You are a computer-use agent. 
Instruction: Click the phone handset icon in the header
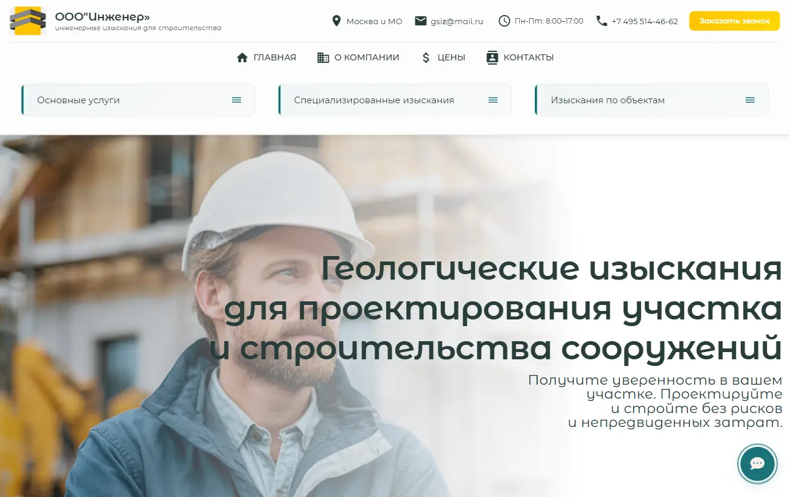(601, 21)
